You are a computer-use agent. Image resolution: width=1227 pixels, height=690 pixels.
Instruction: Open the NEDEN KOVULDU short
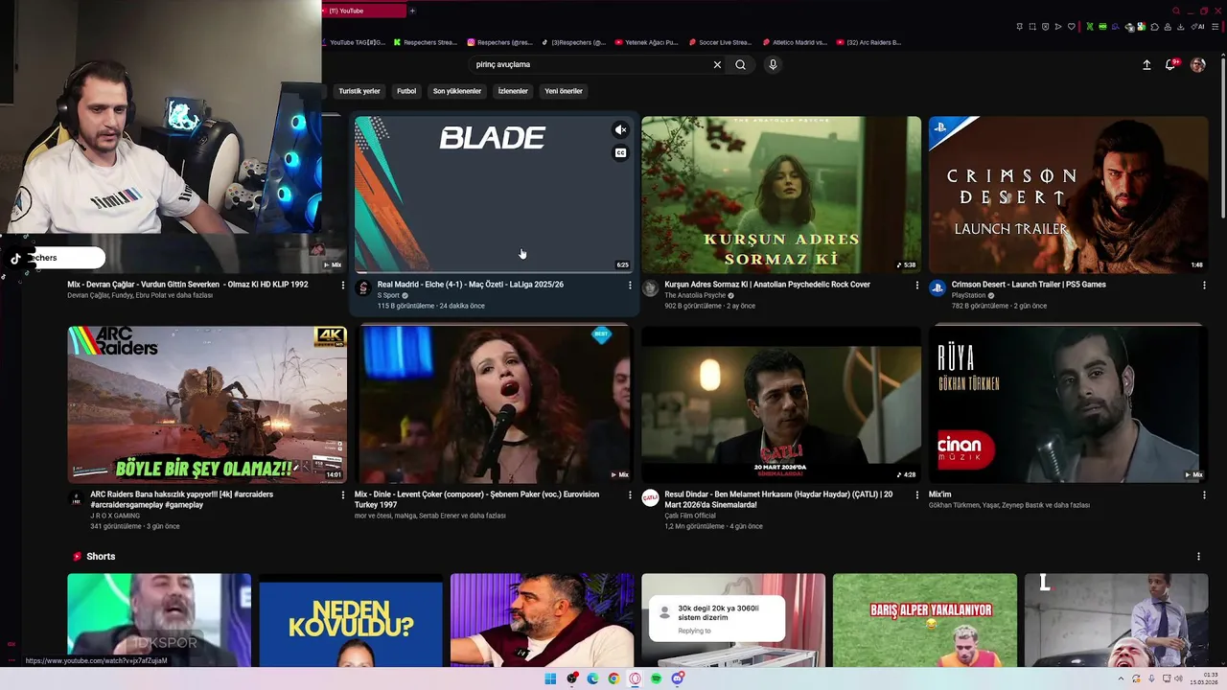351,620
